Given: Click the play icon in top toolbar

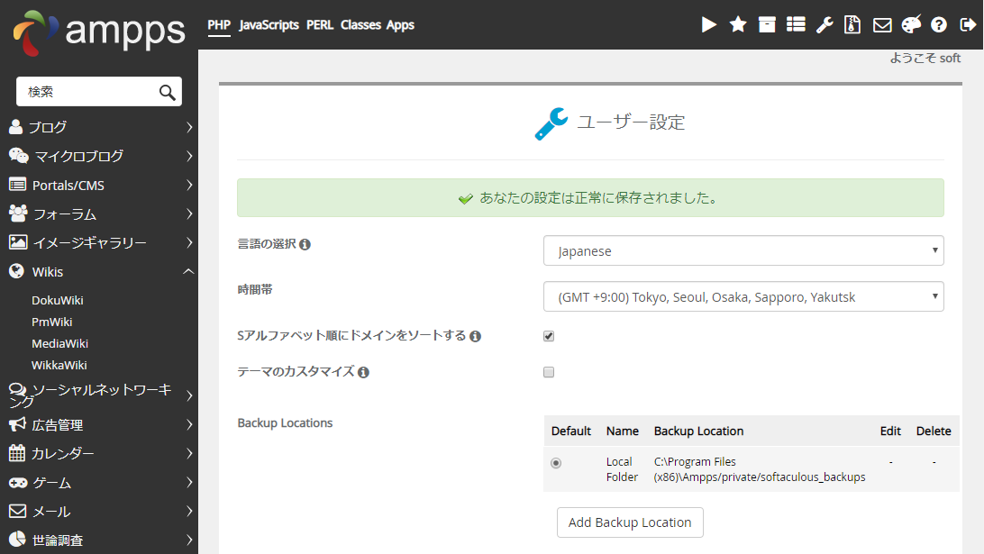Looking at the screenshot, I should (709, 25).
